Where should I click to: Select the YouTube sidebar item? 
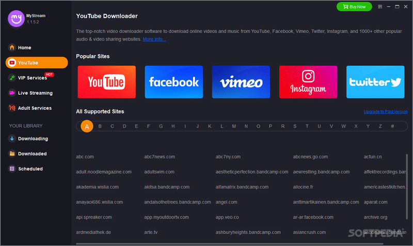(37, 63)
